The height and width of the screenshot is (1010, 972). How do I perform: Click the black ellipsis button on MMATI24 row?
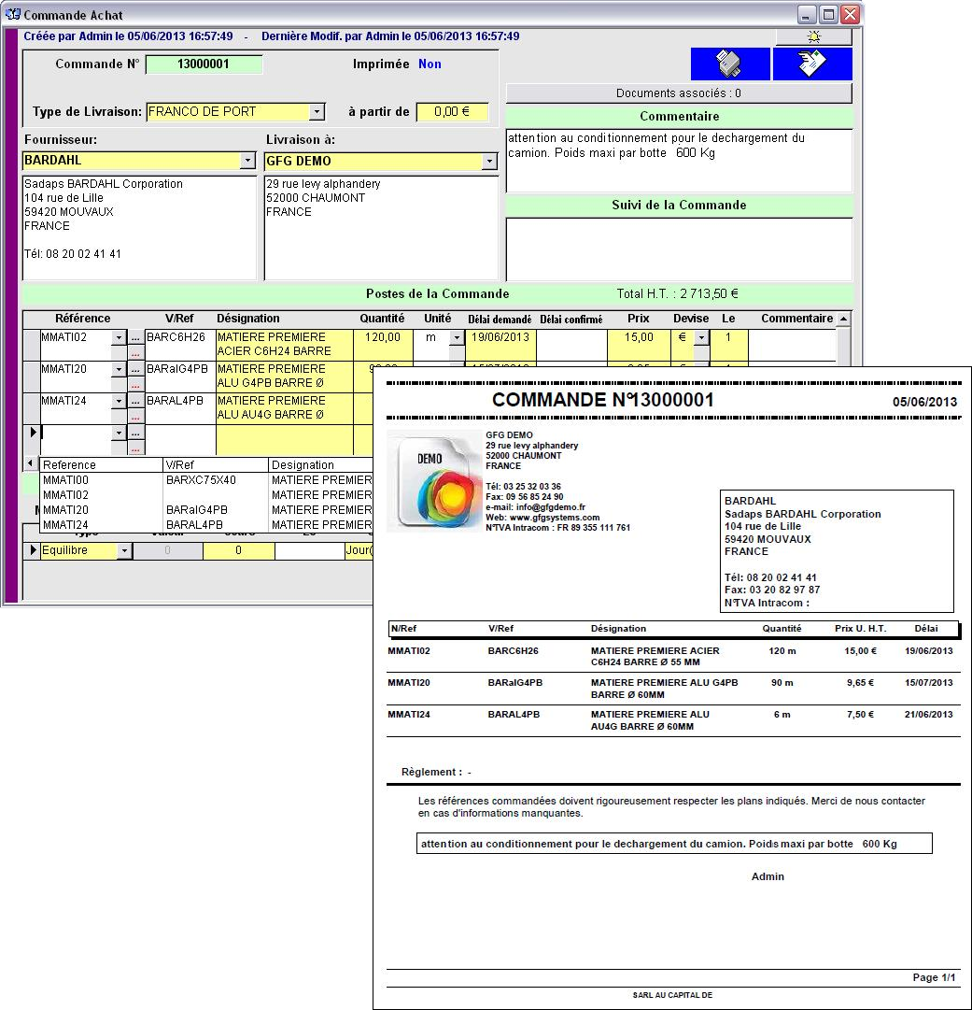coord(135,401)
